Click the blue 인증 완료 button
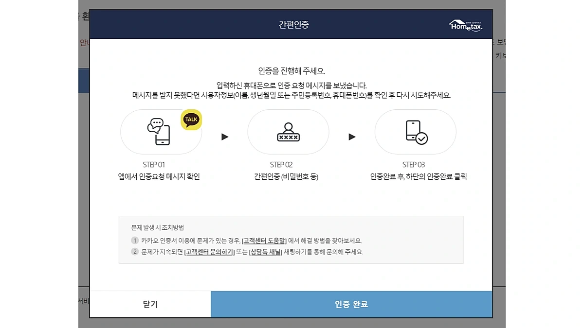 coord(350,304)
